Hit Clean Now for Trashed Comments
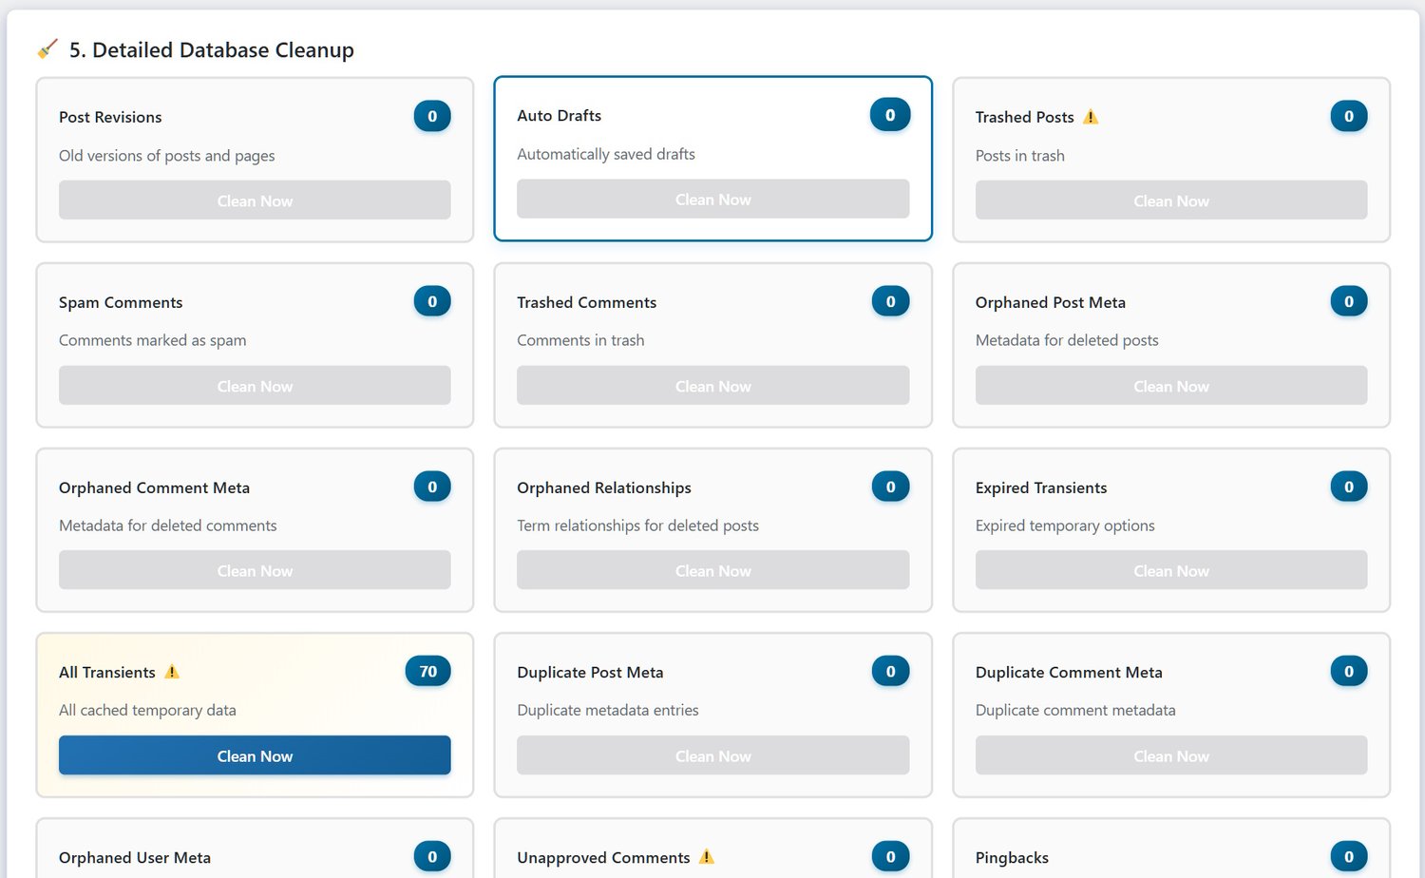The height and width of the screenshot is (878, 1425). point(712,386)
